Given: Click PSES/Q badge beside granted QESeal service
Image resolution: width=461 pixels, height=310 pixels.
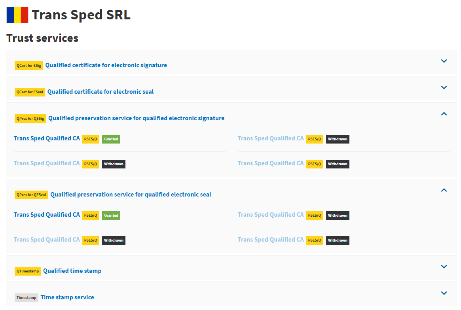Looking at the screenshot, I should pyautogui.click(x=91, y=215).
